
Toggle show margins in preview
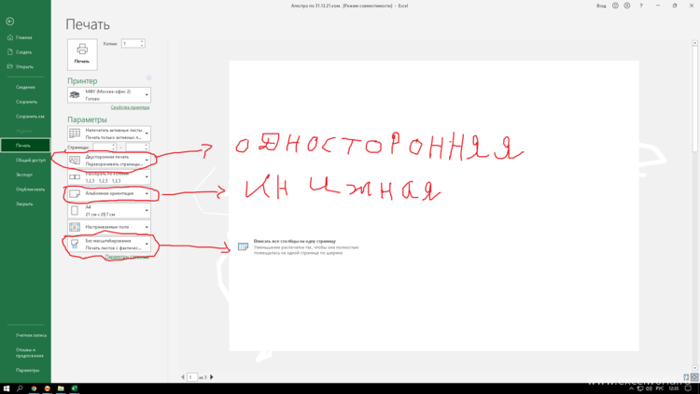(686, 377)
